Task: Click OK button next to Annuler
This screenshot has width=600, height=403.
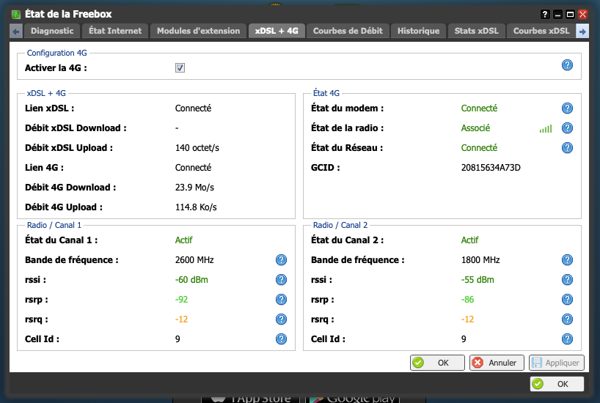Action: pos(437,363)
